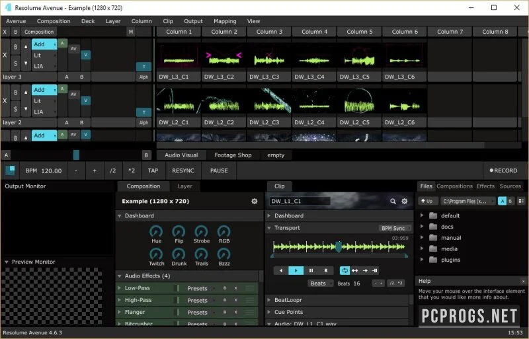Select the random playback B button
This screenshot has width=529, height=339.
326,270
